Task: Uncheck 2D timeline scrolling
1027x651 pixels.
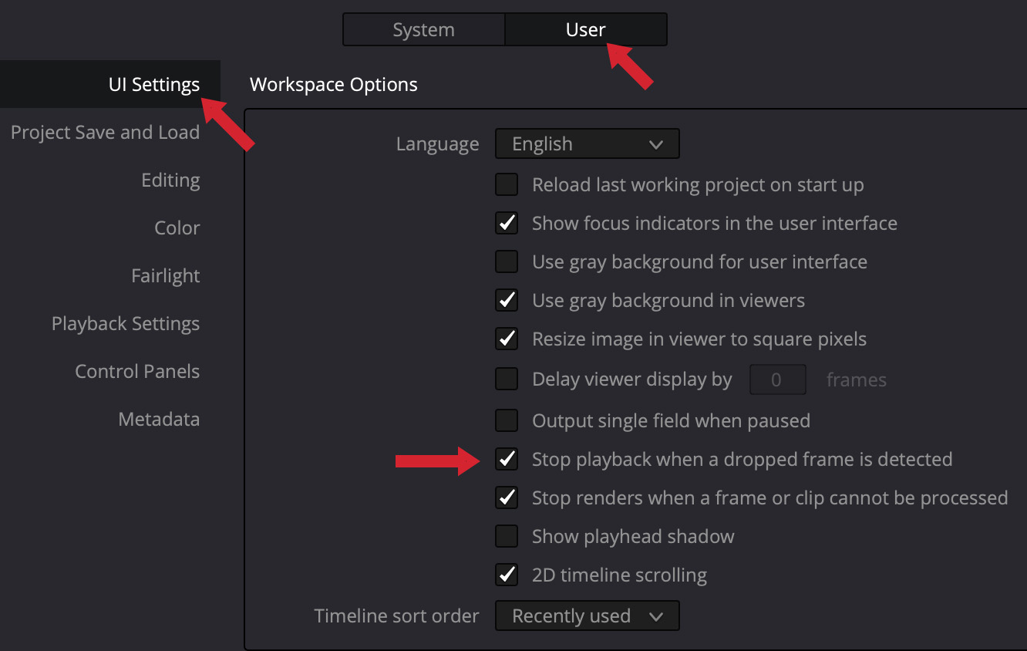Action: tap(507, 575)
